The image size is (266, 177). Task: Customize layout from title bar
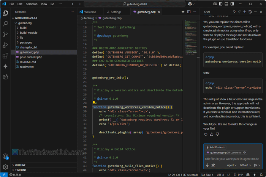tap(215, 4)
